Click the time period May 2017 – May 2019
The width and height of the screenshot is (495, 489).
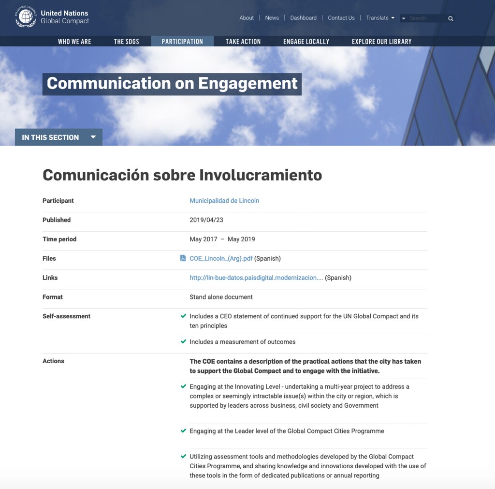(x=222, y=239)
